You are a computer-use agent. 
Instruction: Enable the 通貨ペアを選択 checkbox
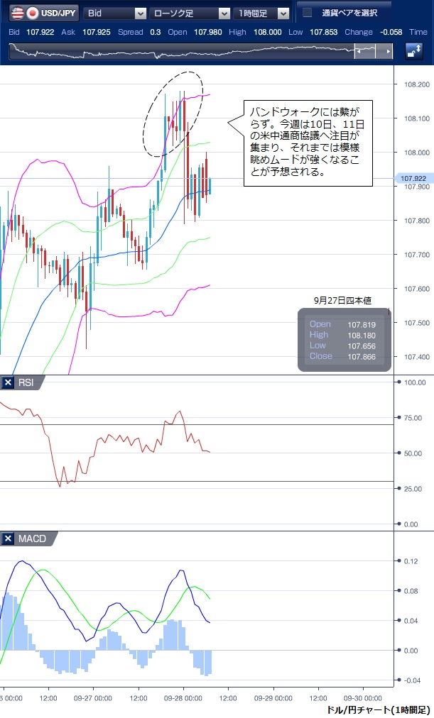tap(308, 13)
